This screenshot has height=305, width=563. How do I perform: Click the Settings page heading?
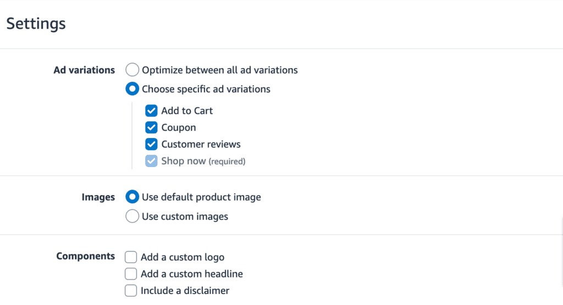point(36,24)
